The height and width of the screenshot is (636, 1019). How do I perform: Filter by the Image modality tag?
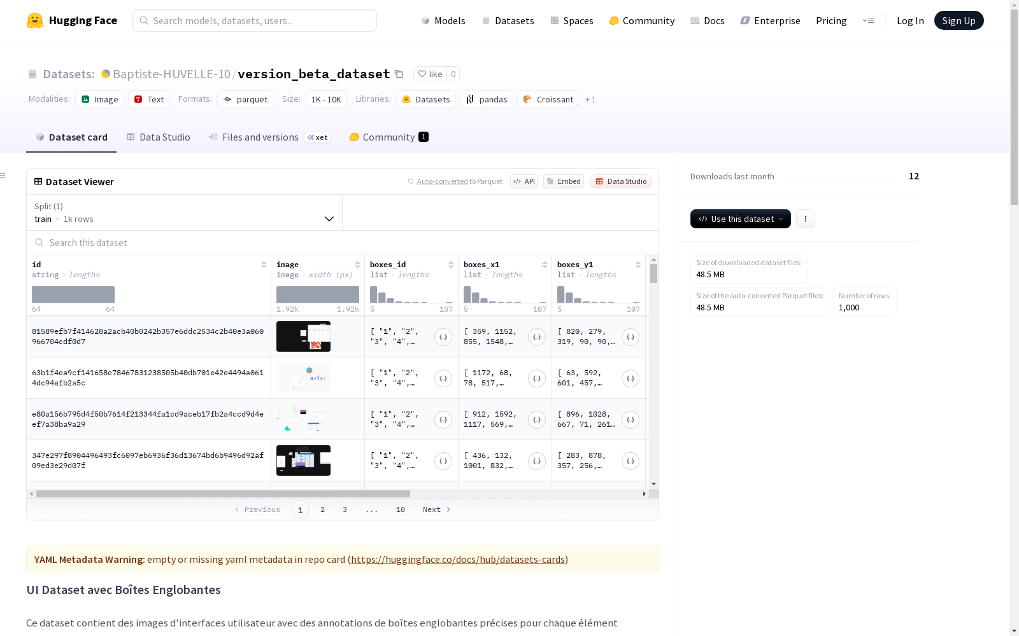[100, 99]
